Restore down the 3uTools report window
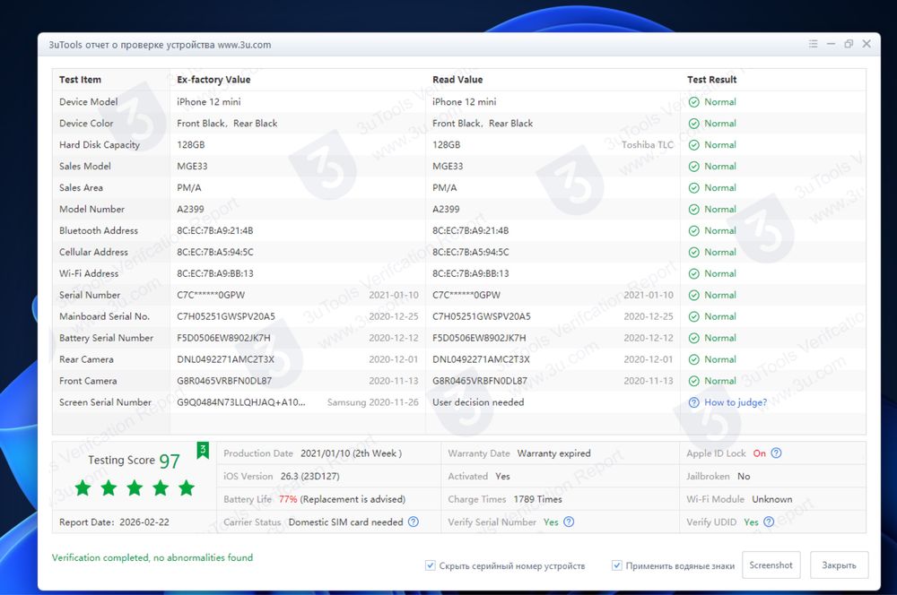This screenshot has width=897, height=595. tap(849, 44)
